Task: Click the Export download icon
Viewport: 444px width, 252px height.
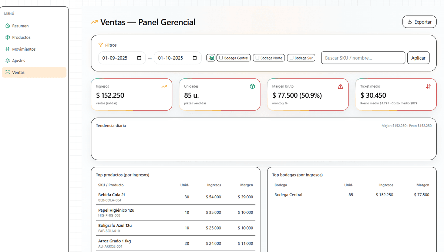Action: pyautogui.click(x=410, y=22)
